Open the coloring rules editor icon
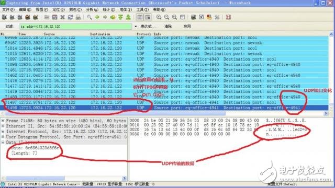This screenshot has height=188, width=335. click(x=209, y=17)
